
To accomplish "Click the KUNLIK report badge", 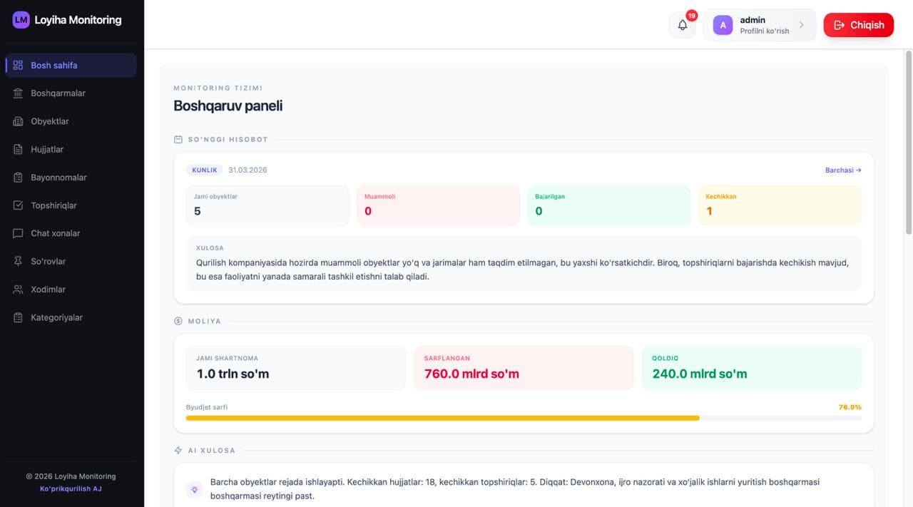I will point(205,170).
